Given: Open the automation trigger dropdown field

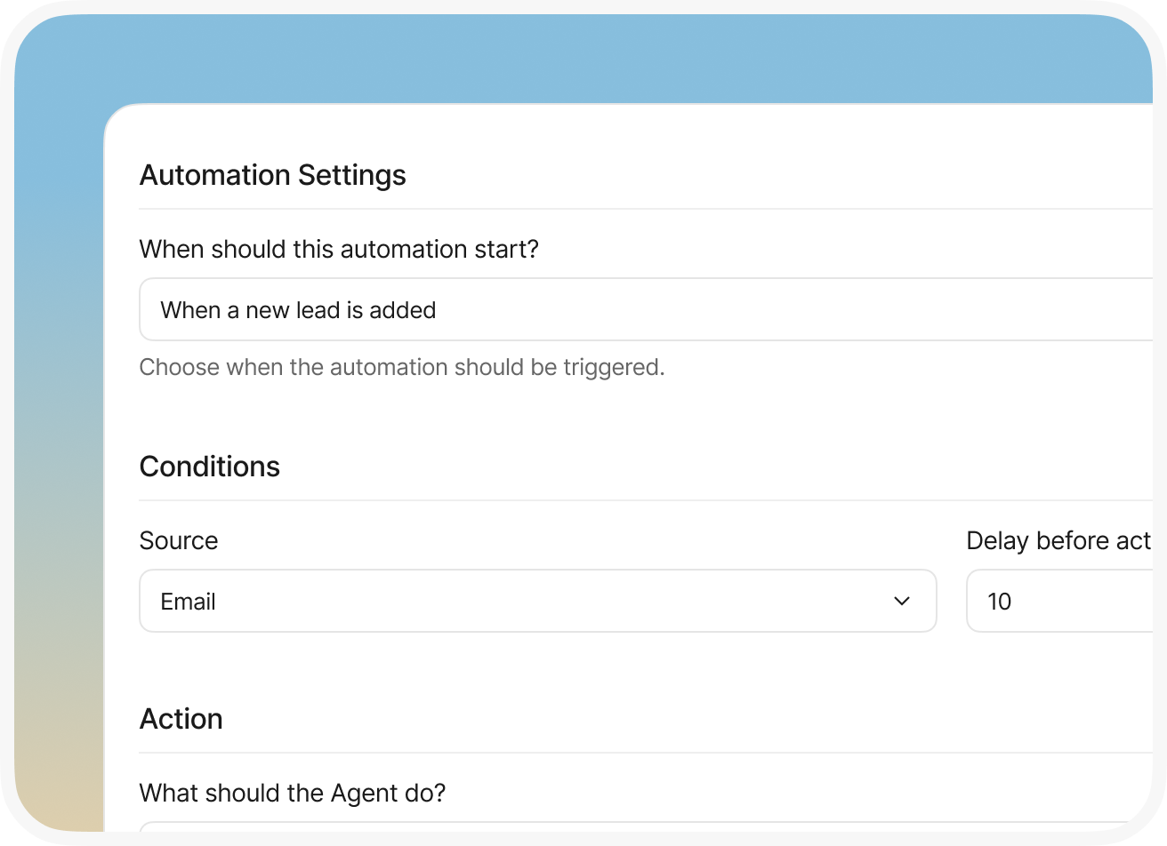Looking at the screenshot, I should click(x=646, y=309).
